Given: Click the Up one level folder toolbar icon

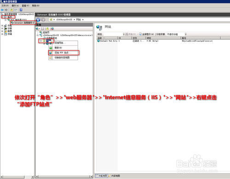Looking at the screenshot, I should (x=11, y=10).
